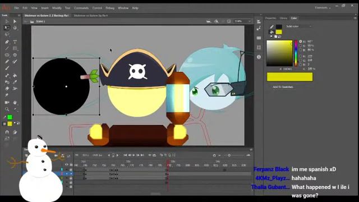The width and height of the screenshot is (359, 202).
Task: Click the green stroke color swatch in Tools
Action: (10, 117)
